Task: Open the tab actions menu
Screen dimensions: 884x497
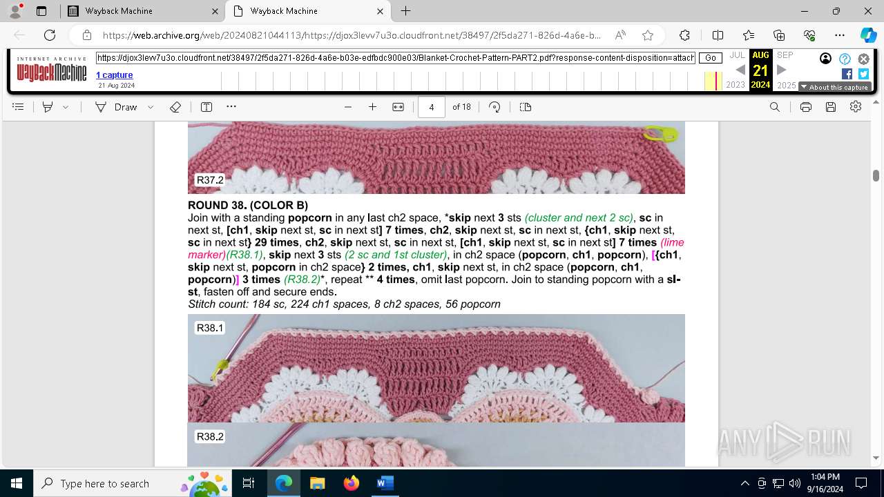Action: [x=41, y=11]
